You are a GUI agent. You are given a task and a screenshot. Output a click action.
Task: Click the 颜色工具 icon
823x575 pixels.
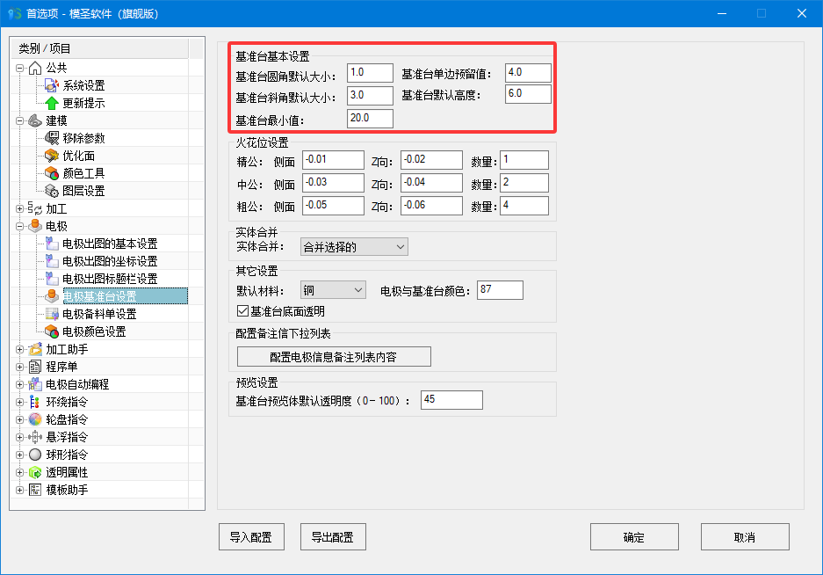tap(52, 173)
